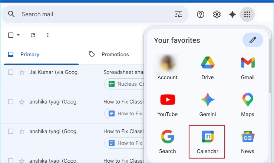The image size is (274, 163).
Task: Open the first How to Fix document chip
Action: point(125,113)
